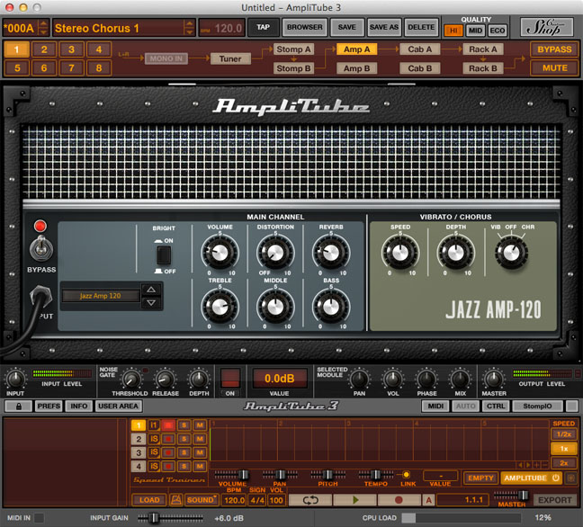
Task: Click the preset step up arrow beside 000A
Action: click(43, 23)
